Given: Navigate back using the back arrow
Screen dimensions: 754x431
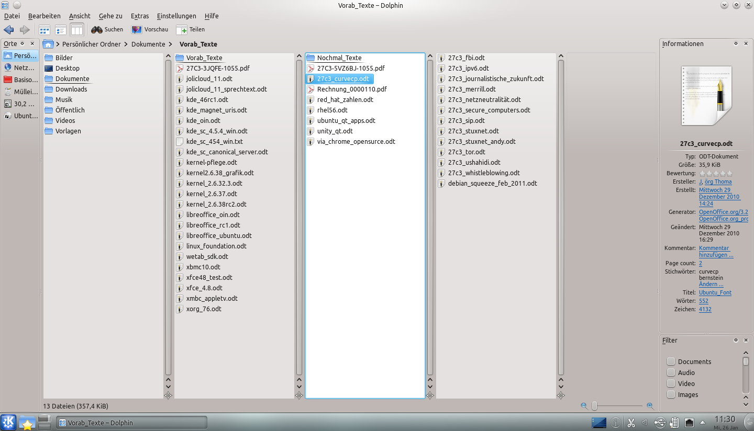Looking at the screenshot, I should 8,29.
